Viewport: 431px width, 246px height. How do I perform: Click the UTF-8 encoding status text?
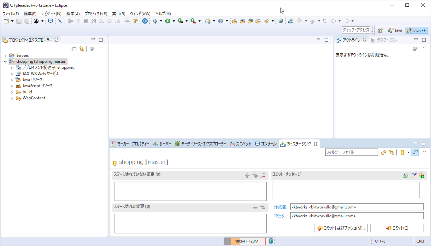[x=380, y=241]
